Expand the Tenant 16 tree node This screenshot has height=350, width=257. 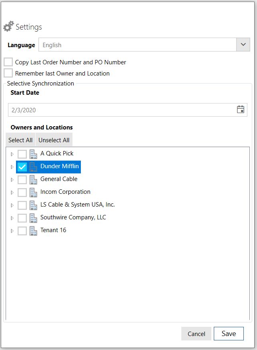tap(12, 231)
